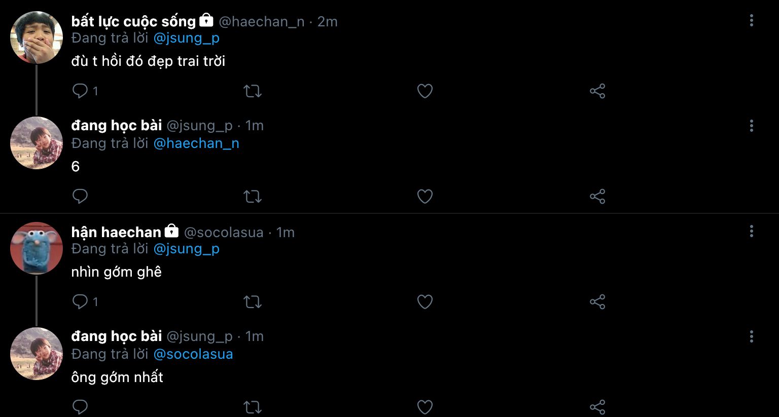Share the "nhìn gớm ghê" tweet

597,301
